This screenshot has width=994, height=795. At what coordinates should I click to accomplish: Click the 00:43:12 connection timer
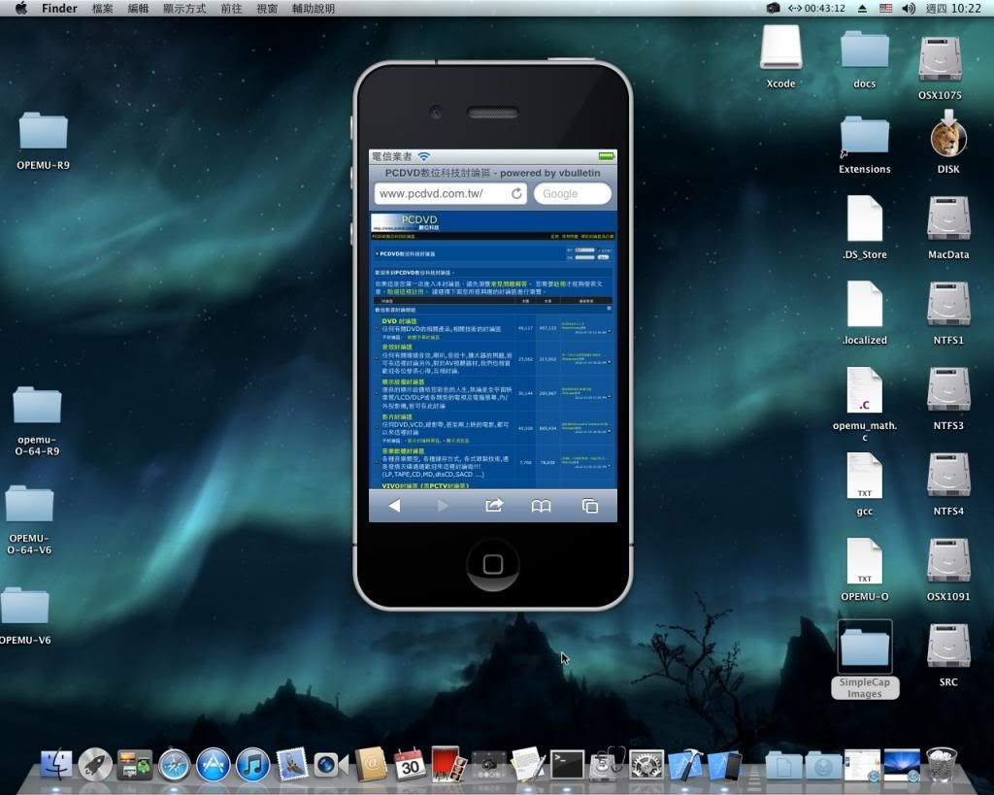816,8
